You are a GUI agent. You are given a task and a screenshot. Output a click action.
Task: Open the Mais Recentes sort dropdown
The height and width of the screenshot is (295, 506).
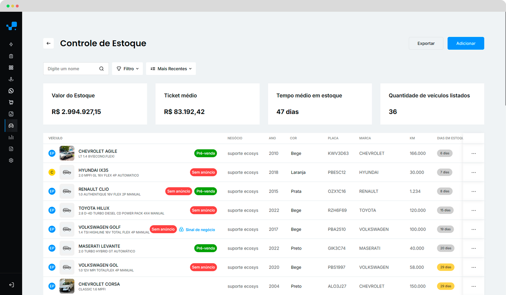tap(171, 69)
